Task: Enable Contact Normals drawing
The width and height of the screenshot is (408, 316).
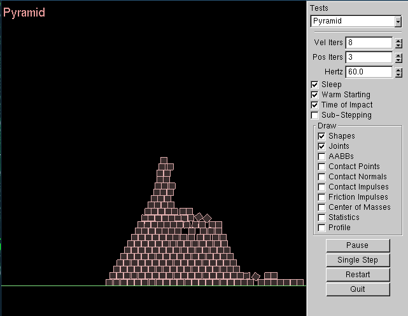Action: [321, 177]
